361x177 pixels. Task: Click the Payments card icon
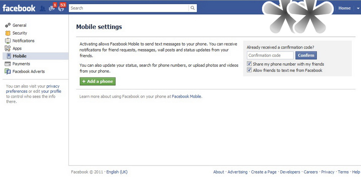click(8, 64)
